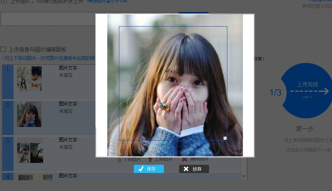
Task: Select thumbnail of row 2 girl photo
Action: pos(29,114)
